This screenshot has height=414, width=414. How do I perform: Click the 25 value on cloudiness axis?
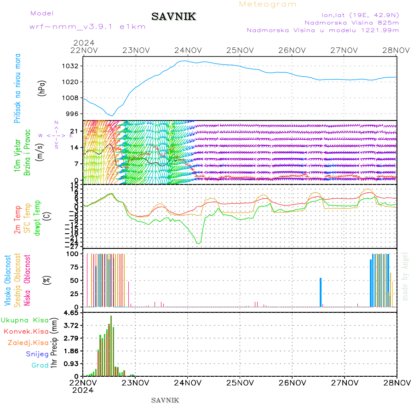click(75, 293)
